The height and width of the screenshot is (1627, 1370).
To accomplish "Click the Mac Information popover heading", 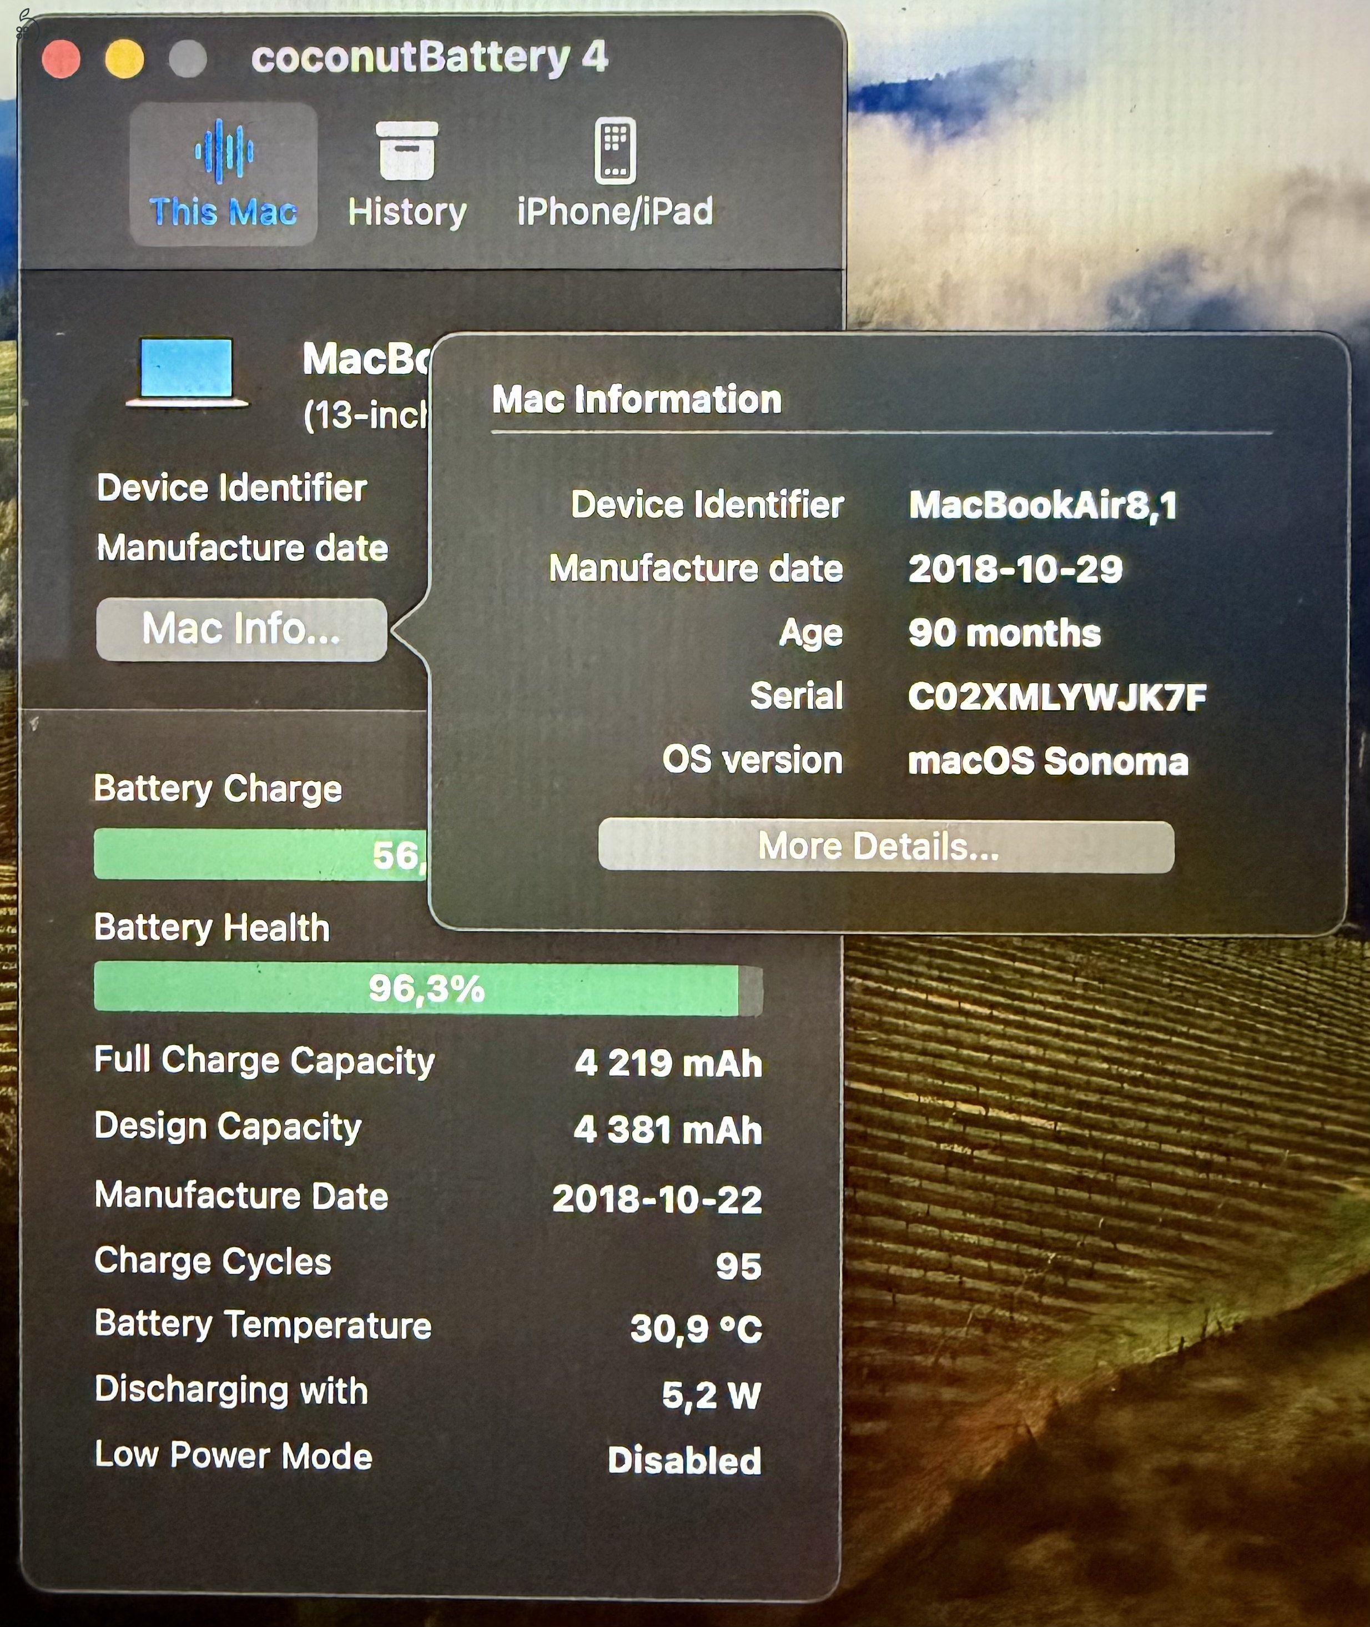I will [x=637, y=399].
